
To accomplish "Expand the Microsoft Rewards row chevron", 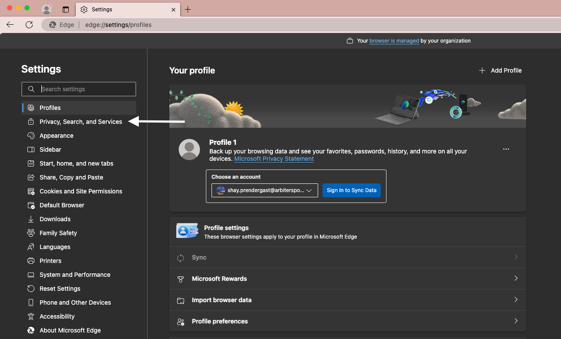I will click(x=516, y=278).
